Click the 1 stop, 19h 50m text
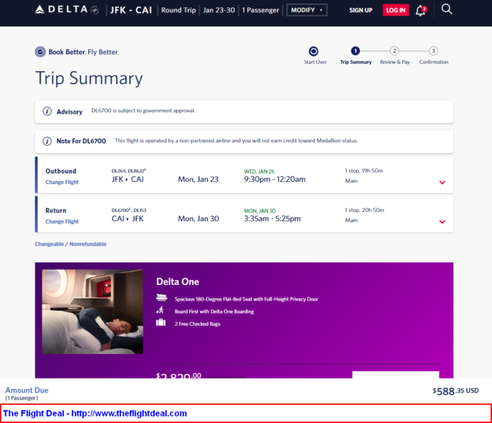 click(x=364, y=171)
